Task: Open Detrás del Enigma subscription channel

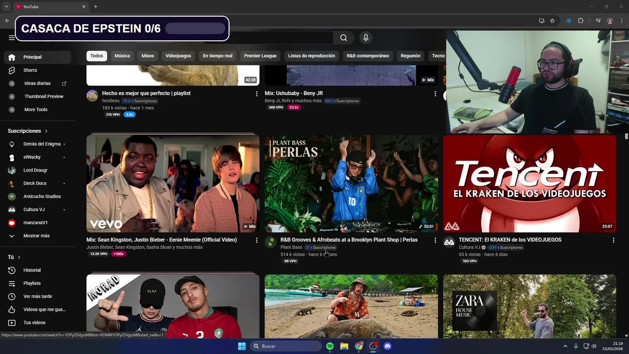Action: pos(38,144)
